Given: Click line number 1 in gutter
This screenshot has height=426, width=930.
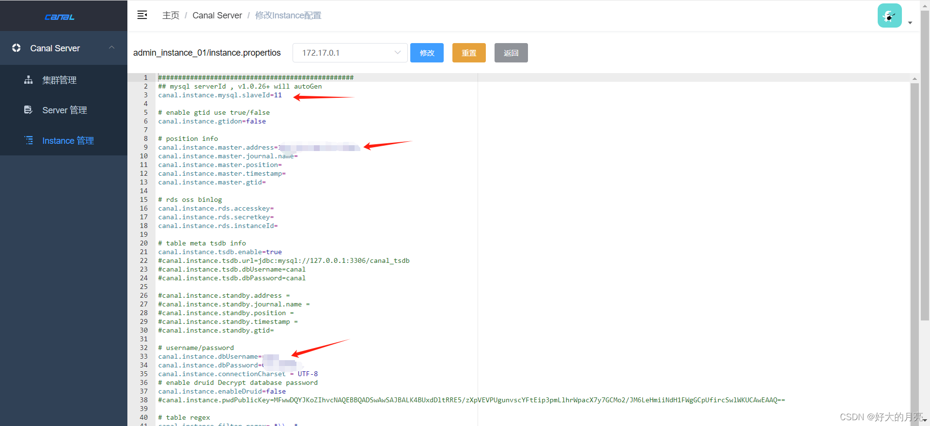Looking at the screenshot, I should coord(145,77).
